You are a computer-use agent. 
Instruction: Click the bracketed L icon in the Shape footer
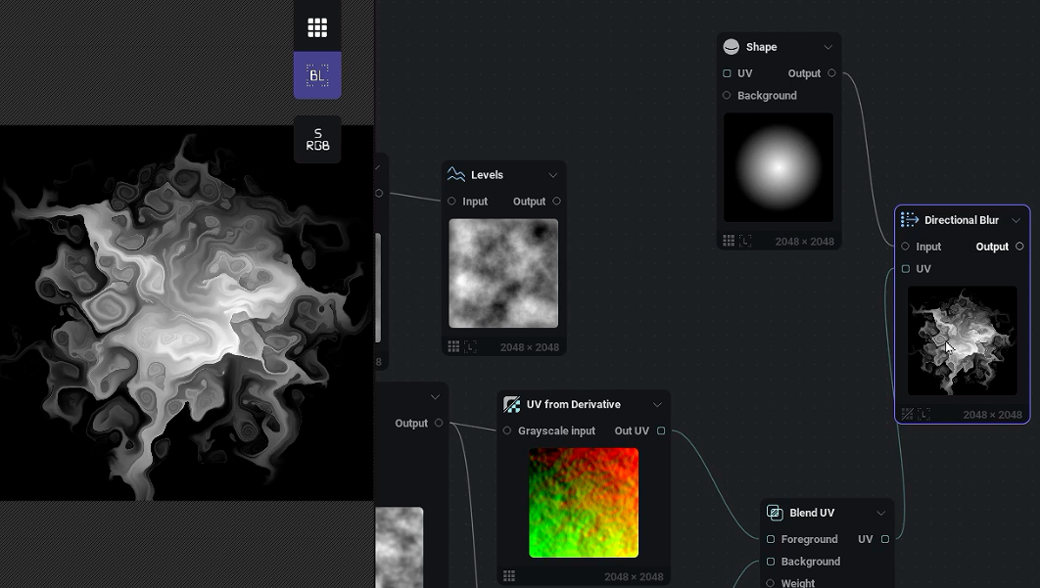[x=745, y=241]
